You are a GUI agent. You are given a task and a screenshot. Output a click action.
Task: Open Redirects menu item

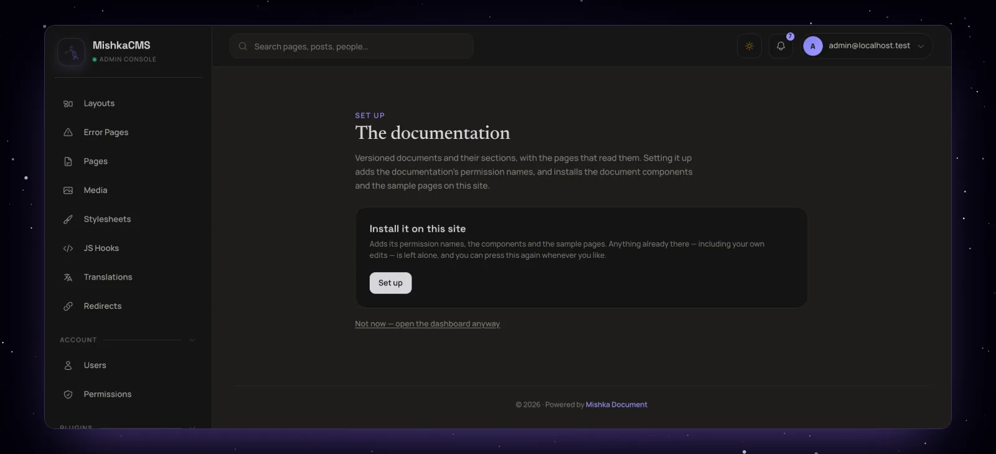[128, 306]
